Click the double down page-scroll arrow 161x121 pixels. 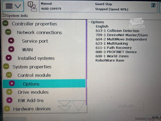point(64,106)
